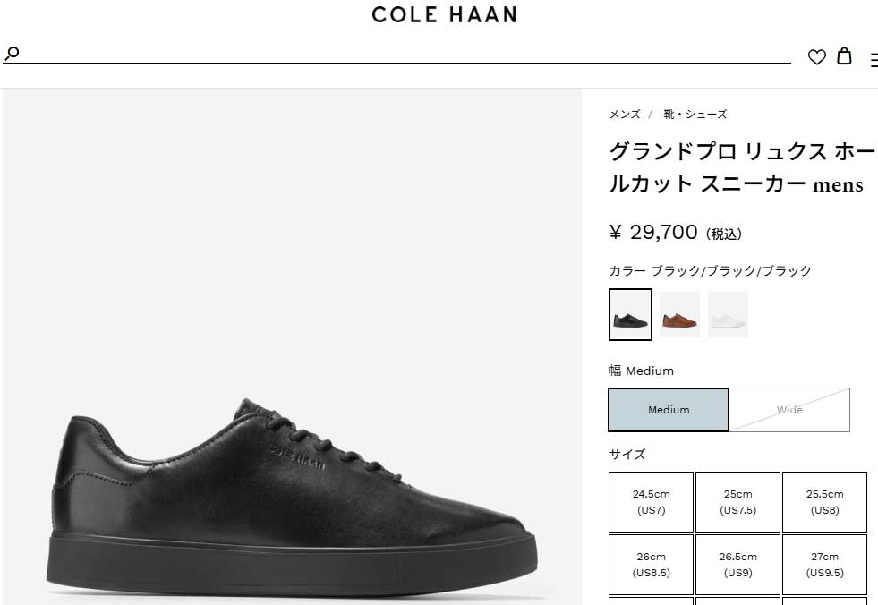Click the search input field
878x605 pixels.
(x=403, y=54)
